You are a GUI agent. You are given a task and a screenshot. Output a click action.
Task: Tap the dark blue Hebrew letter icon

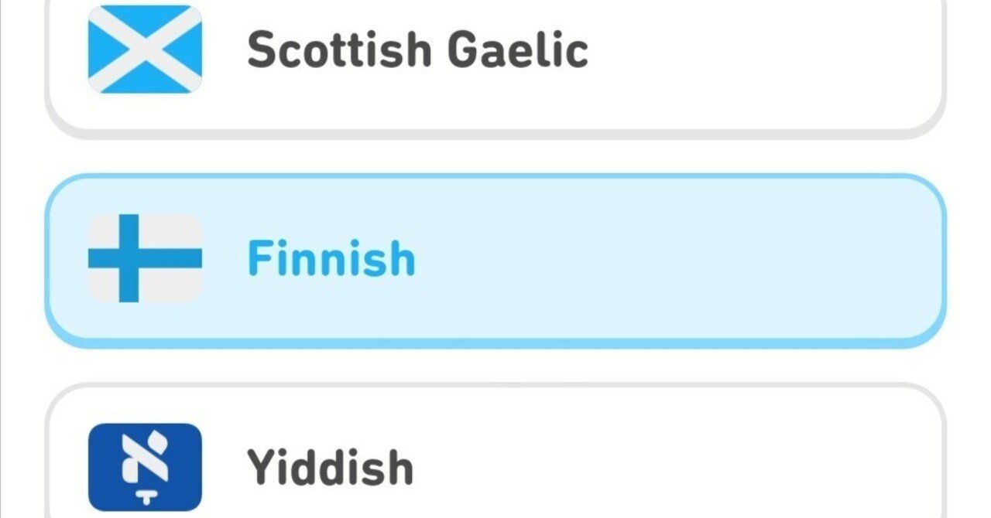coord(145,467)
